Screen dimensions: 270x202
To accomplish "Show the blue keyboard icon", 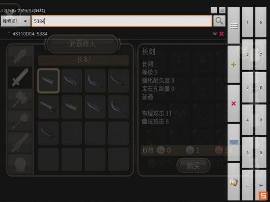I will coord(234,143).
